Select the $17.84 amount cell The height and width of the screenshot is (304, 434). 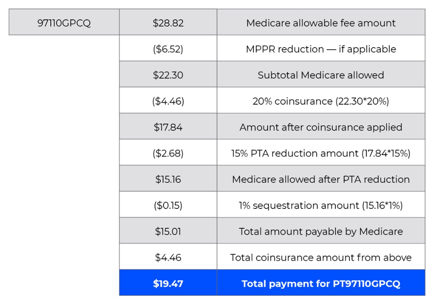(x=168, y=127)
